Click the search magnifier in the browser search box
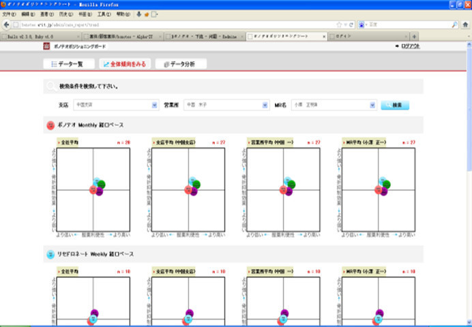Screen dimensions: 472x327 455,25
